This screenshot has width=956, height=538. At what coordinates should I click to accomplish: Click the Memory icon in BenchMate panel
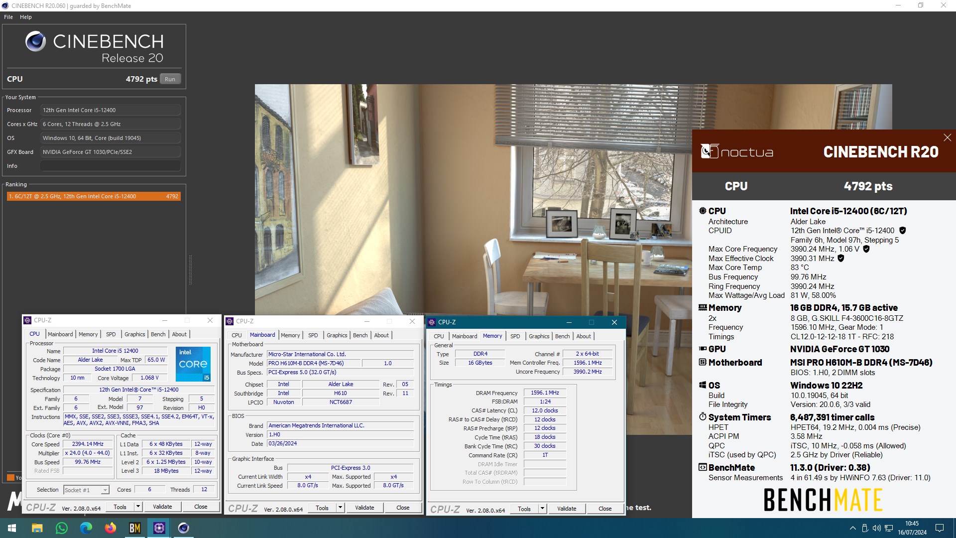pos(703,308)
